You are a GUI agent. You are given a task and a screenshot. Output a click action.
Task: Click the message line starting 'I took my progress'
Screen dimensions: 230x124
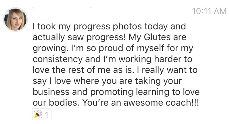click(x=109, y=27)
